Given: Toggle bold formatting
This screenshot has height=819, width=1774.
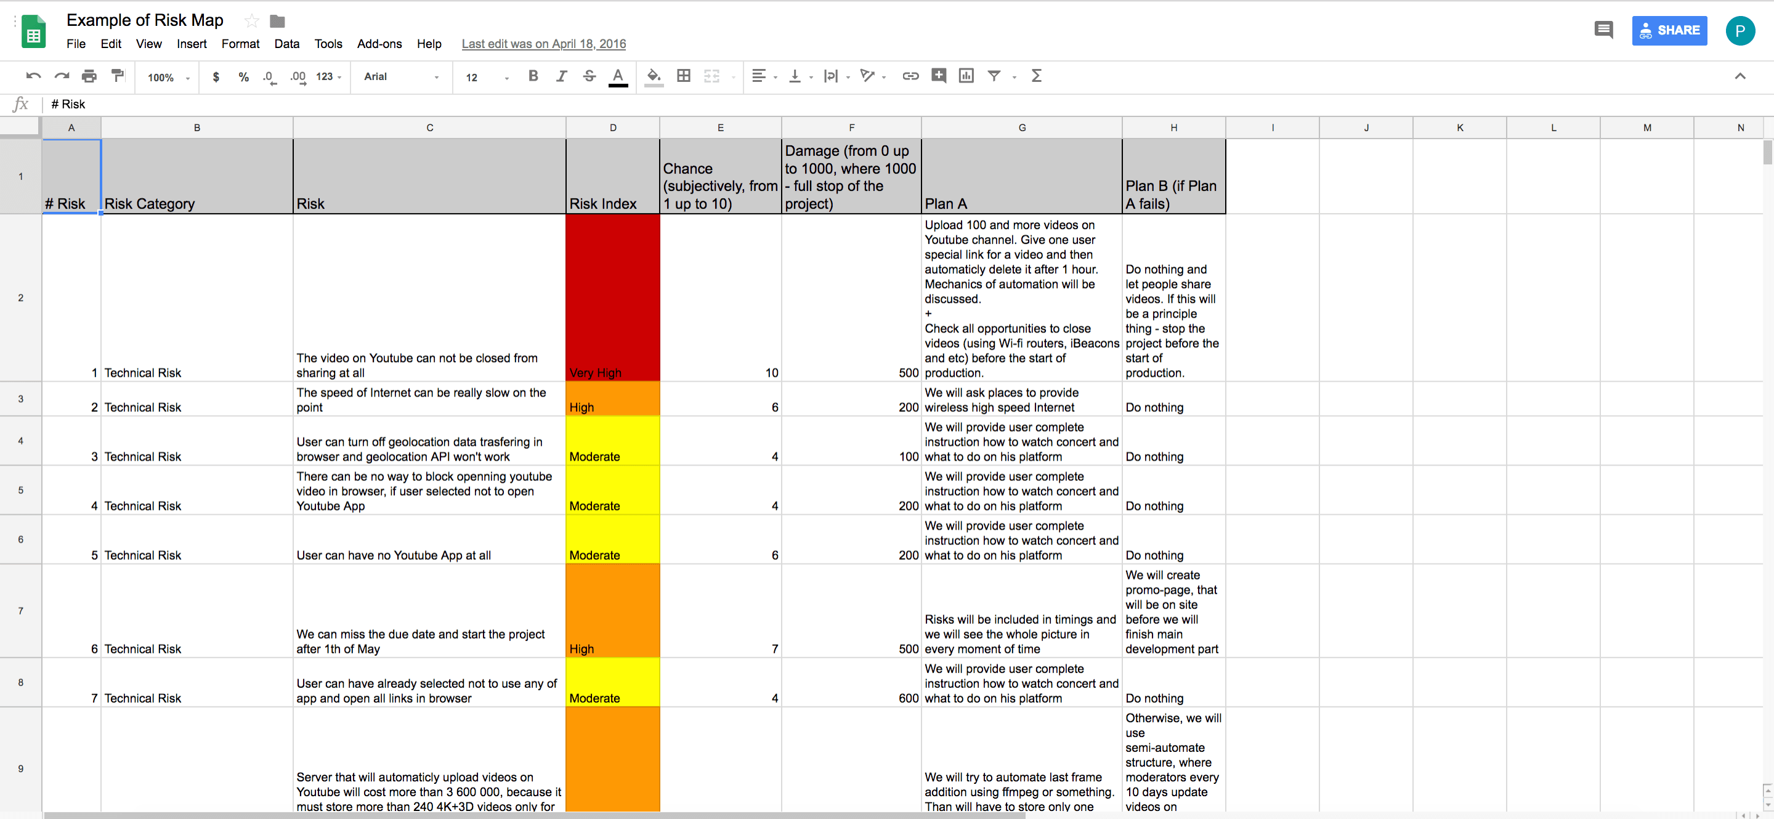Looking at the screenshot, I should click(x=533, y=76).
